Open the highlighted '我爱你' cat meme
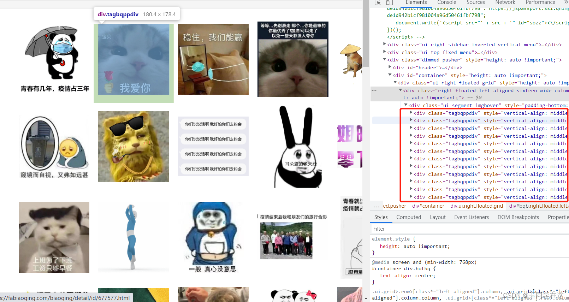The image size is (569, 302). click(134, 59)
